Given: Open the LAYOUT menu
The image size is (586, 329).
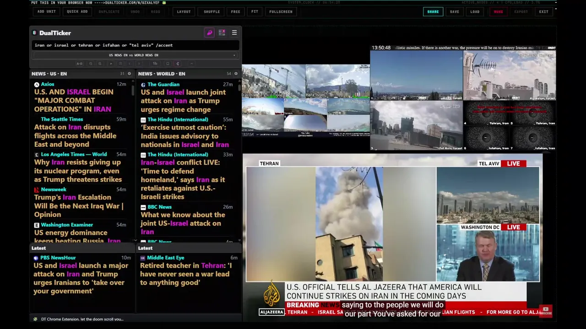Looking at the screenshot, I should [184, 11].
